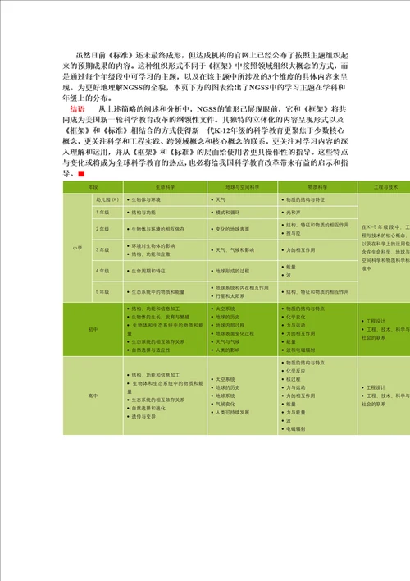Click '天气' in the kindergarten row
Viewport: 410px width, 581px height.
[221, 199]
